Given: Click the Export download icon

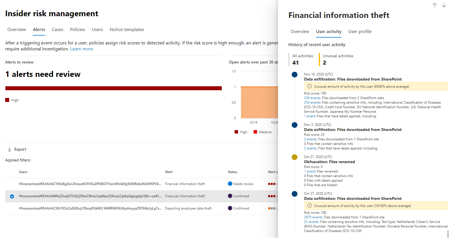Looking at the screenshot, I should [x=10, y=149].
